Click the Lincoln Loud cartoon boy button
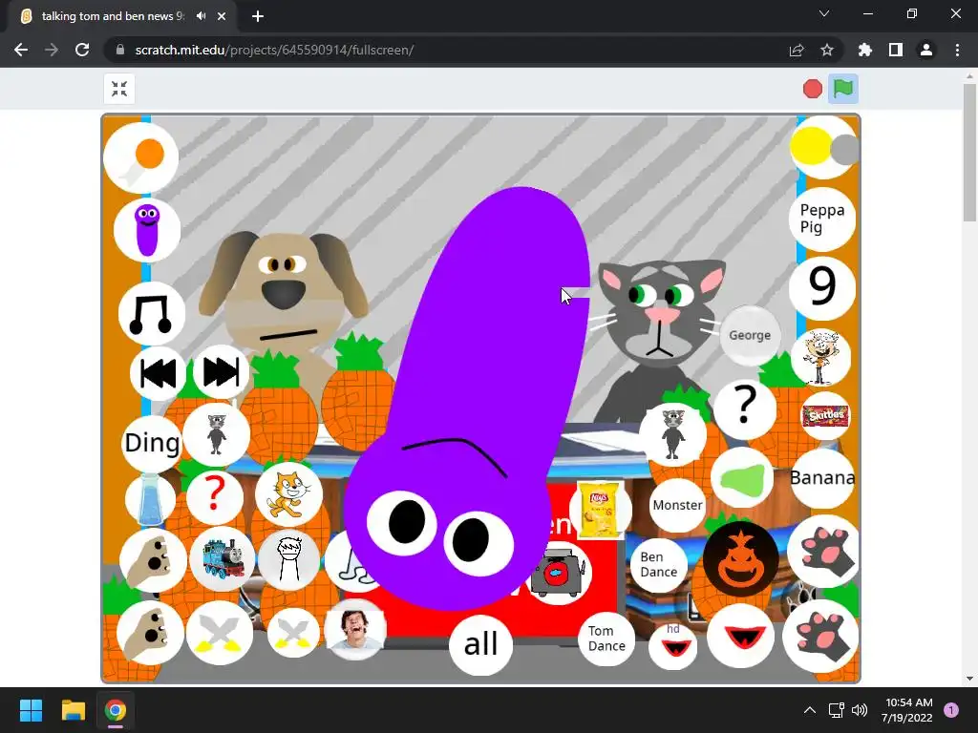Screen dimensions: 978x733 821,359
